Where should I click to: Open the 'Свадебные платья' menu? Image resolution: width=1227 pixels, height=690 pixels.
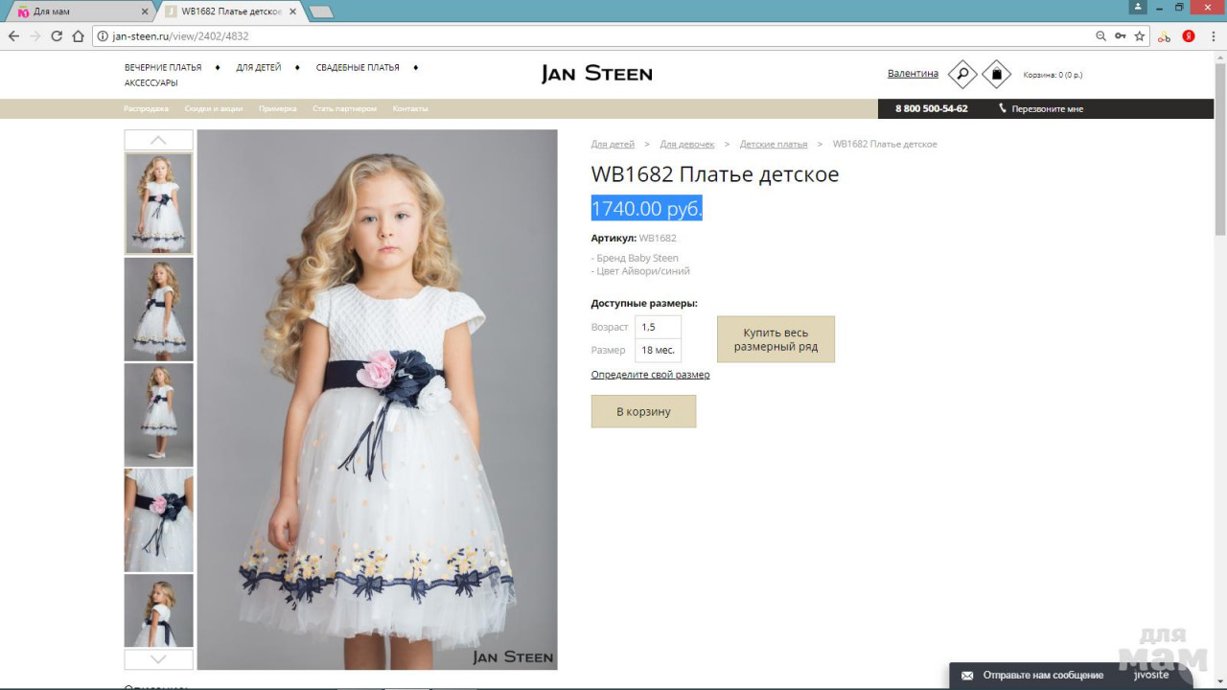point(358,68)
